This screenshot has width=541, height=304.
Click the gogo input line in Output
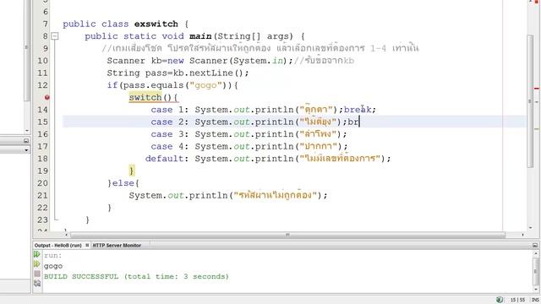(x=53, y=266)
